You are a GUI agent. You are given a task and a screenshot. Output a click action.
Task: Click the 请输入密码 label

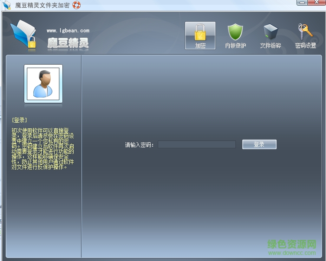click(139, 145)
